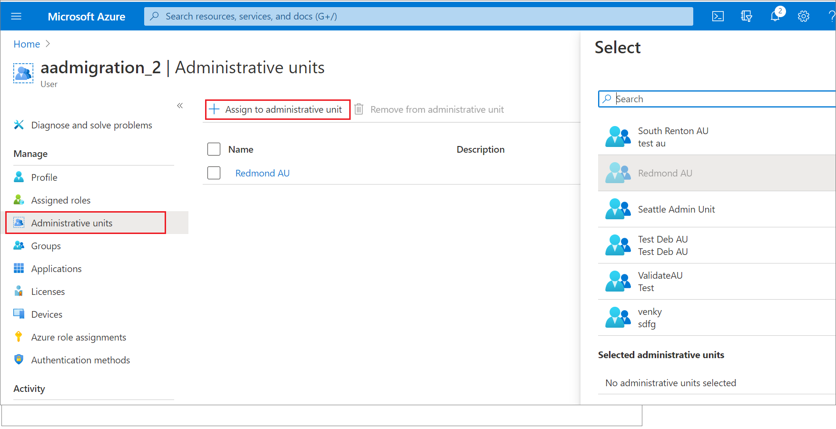Click the Administrative units sidebar icon
Screen dimensions: 836x429
tap(19, 223)
